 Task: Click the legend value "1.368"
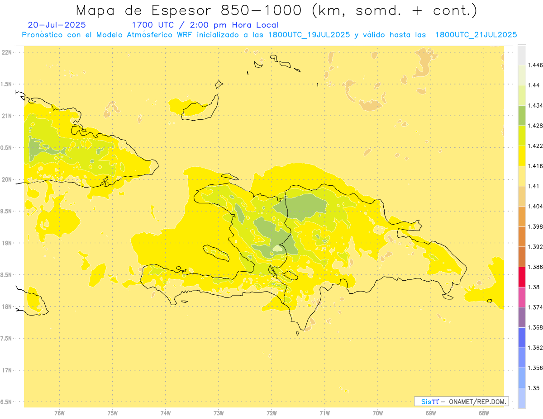tap(536, 327)
